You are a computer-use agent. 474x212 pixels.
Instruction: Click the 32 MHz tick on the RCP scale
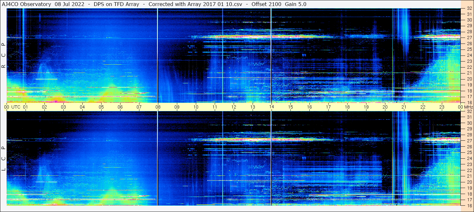coord(469,8)
